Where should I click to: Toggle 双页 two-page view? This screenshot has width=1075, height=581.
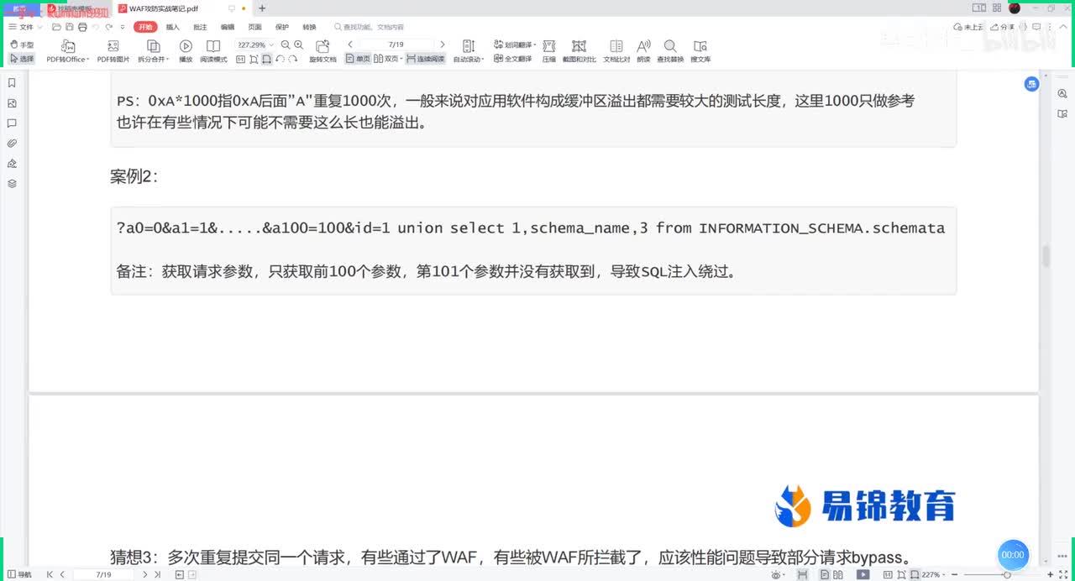coord(387,59)
